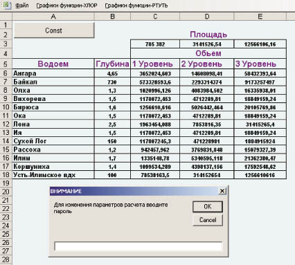Select cell with value 314152654
The width and height of the screenshot is (295, 265).
tap(207, 175)
